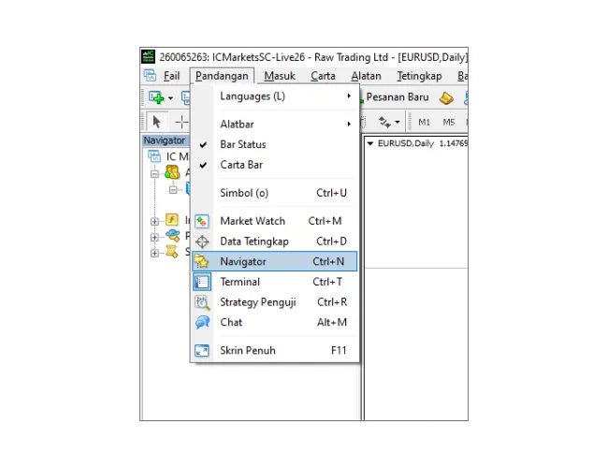The height and width of the screenshot is (468, 608).
Task: Open the Masuk menu
Action: [280, 76]
